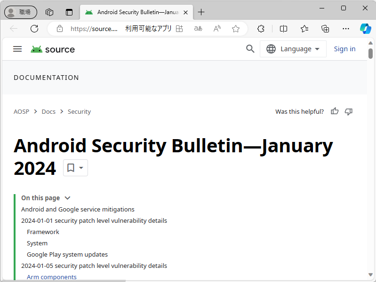The width and height of the screenshot is (376, 282).
Task: Jump to 2024-01-05 security patch level details
Action: coord(94,266)
